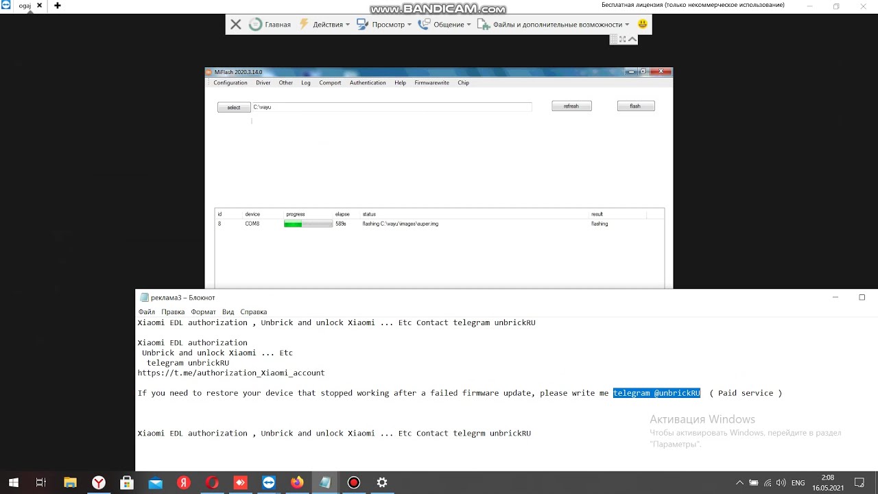The image size is (878, 494).
Task: Click the status text flashing super.img
Action: [x=401, y=224]
